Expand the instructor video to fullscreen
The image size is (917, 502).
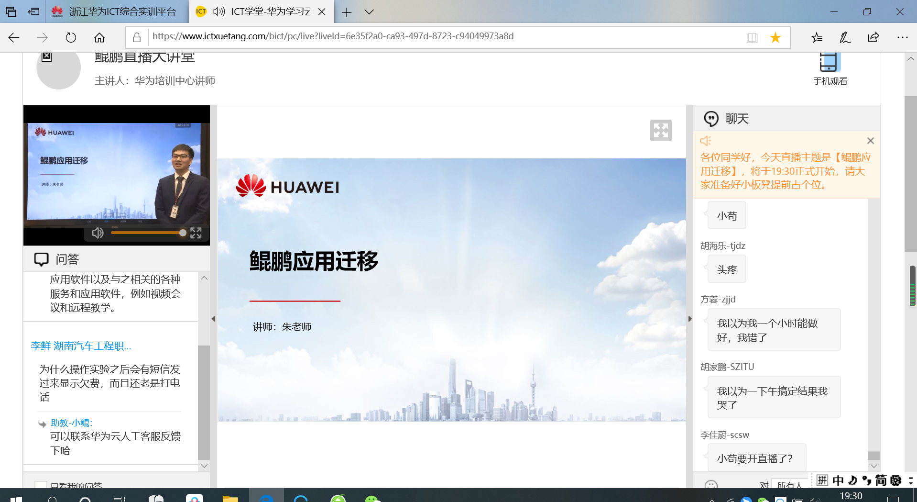click(196, 233)
